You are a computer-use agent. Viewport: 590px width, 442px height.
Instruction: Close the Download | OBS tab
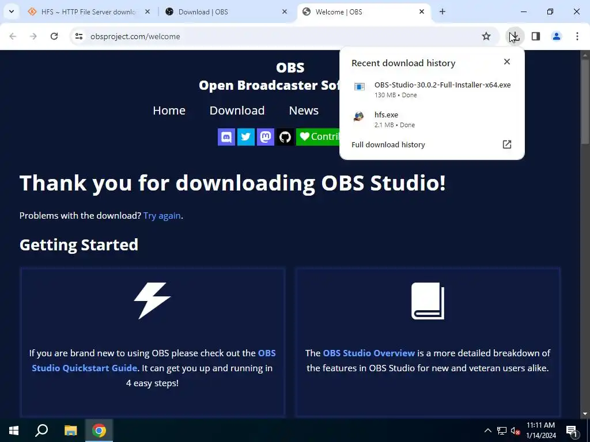pyautogui.click(x=285, y=12)
